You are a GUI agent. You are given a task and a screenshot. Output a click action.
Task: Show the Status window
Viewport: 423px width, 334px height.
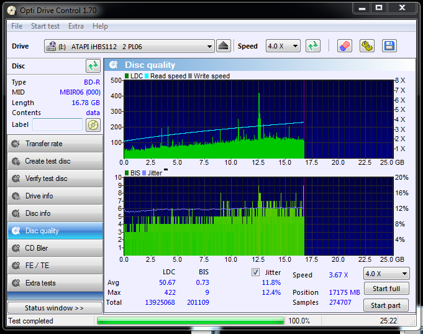point(55,308)
